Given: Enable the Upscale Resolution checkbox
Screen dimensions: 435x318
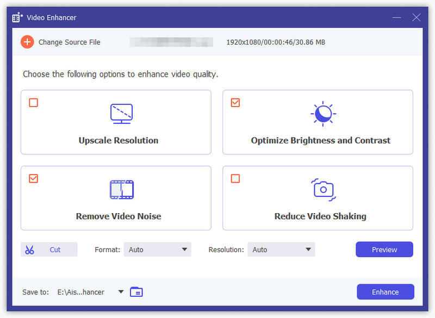Looking at the screenshot, I should [x=34, y=103].
